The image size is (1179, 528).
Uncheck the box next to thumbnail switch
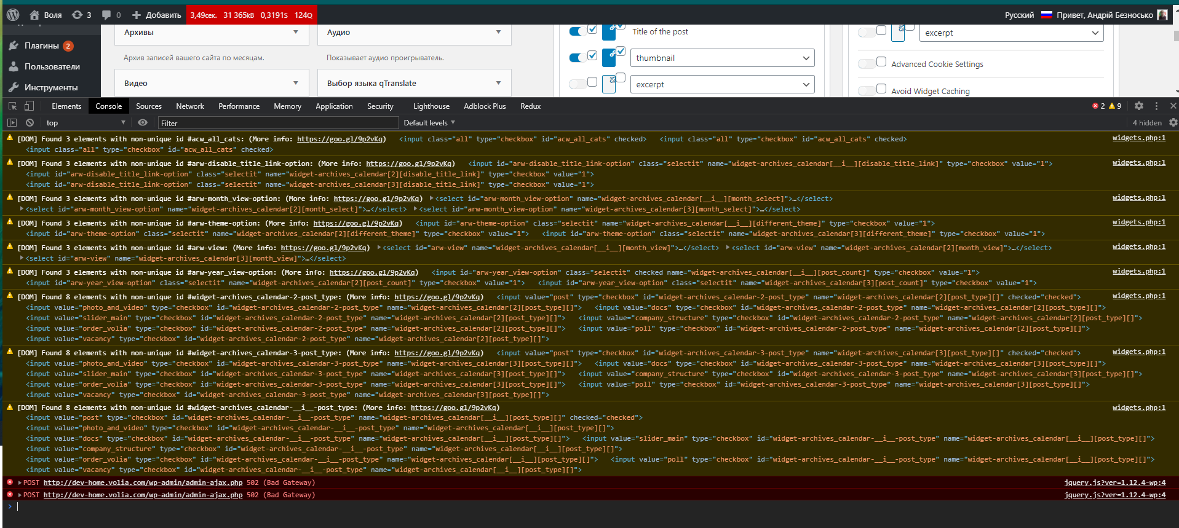coord(592,55)
